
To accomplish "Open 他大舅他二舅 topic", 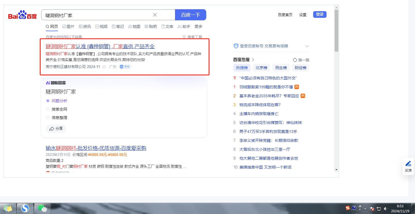I will click(269, 158).
